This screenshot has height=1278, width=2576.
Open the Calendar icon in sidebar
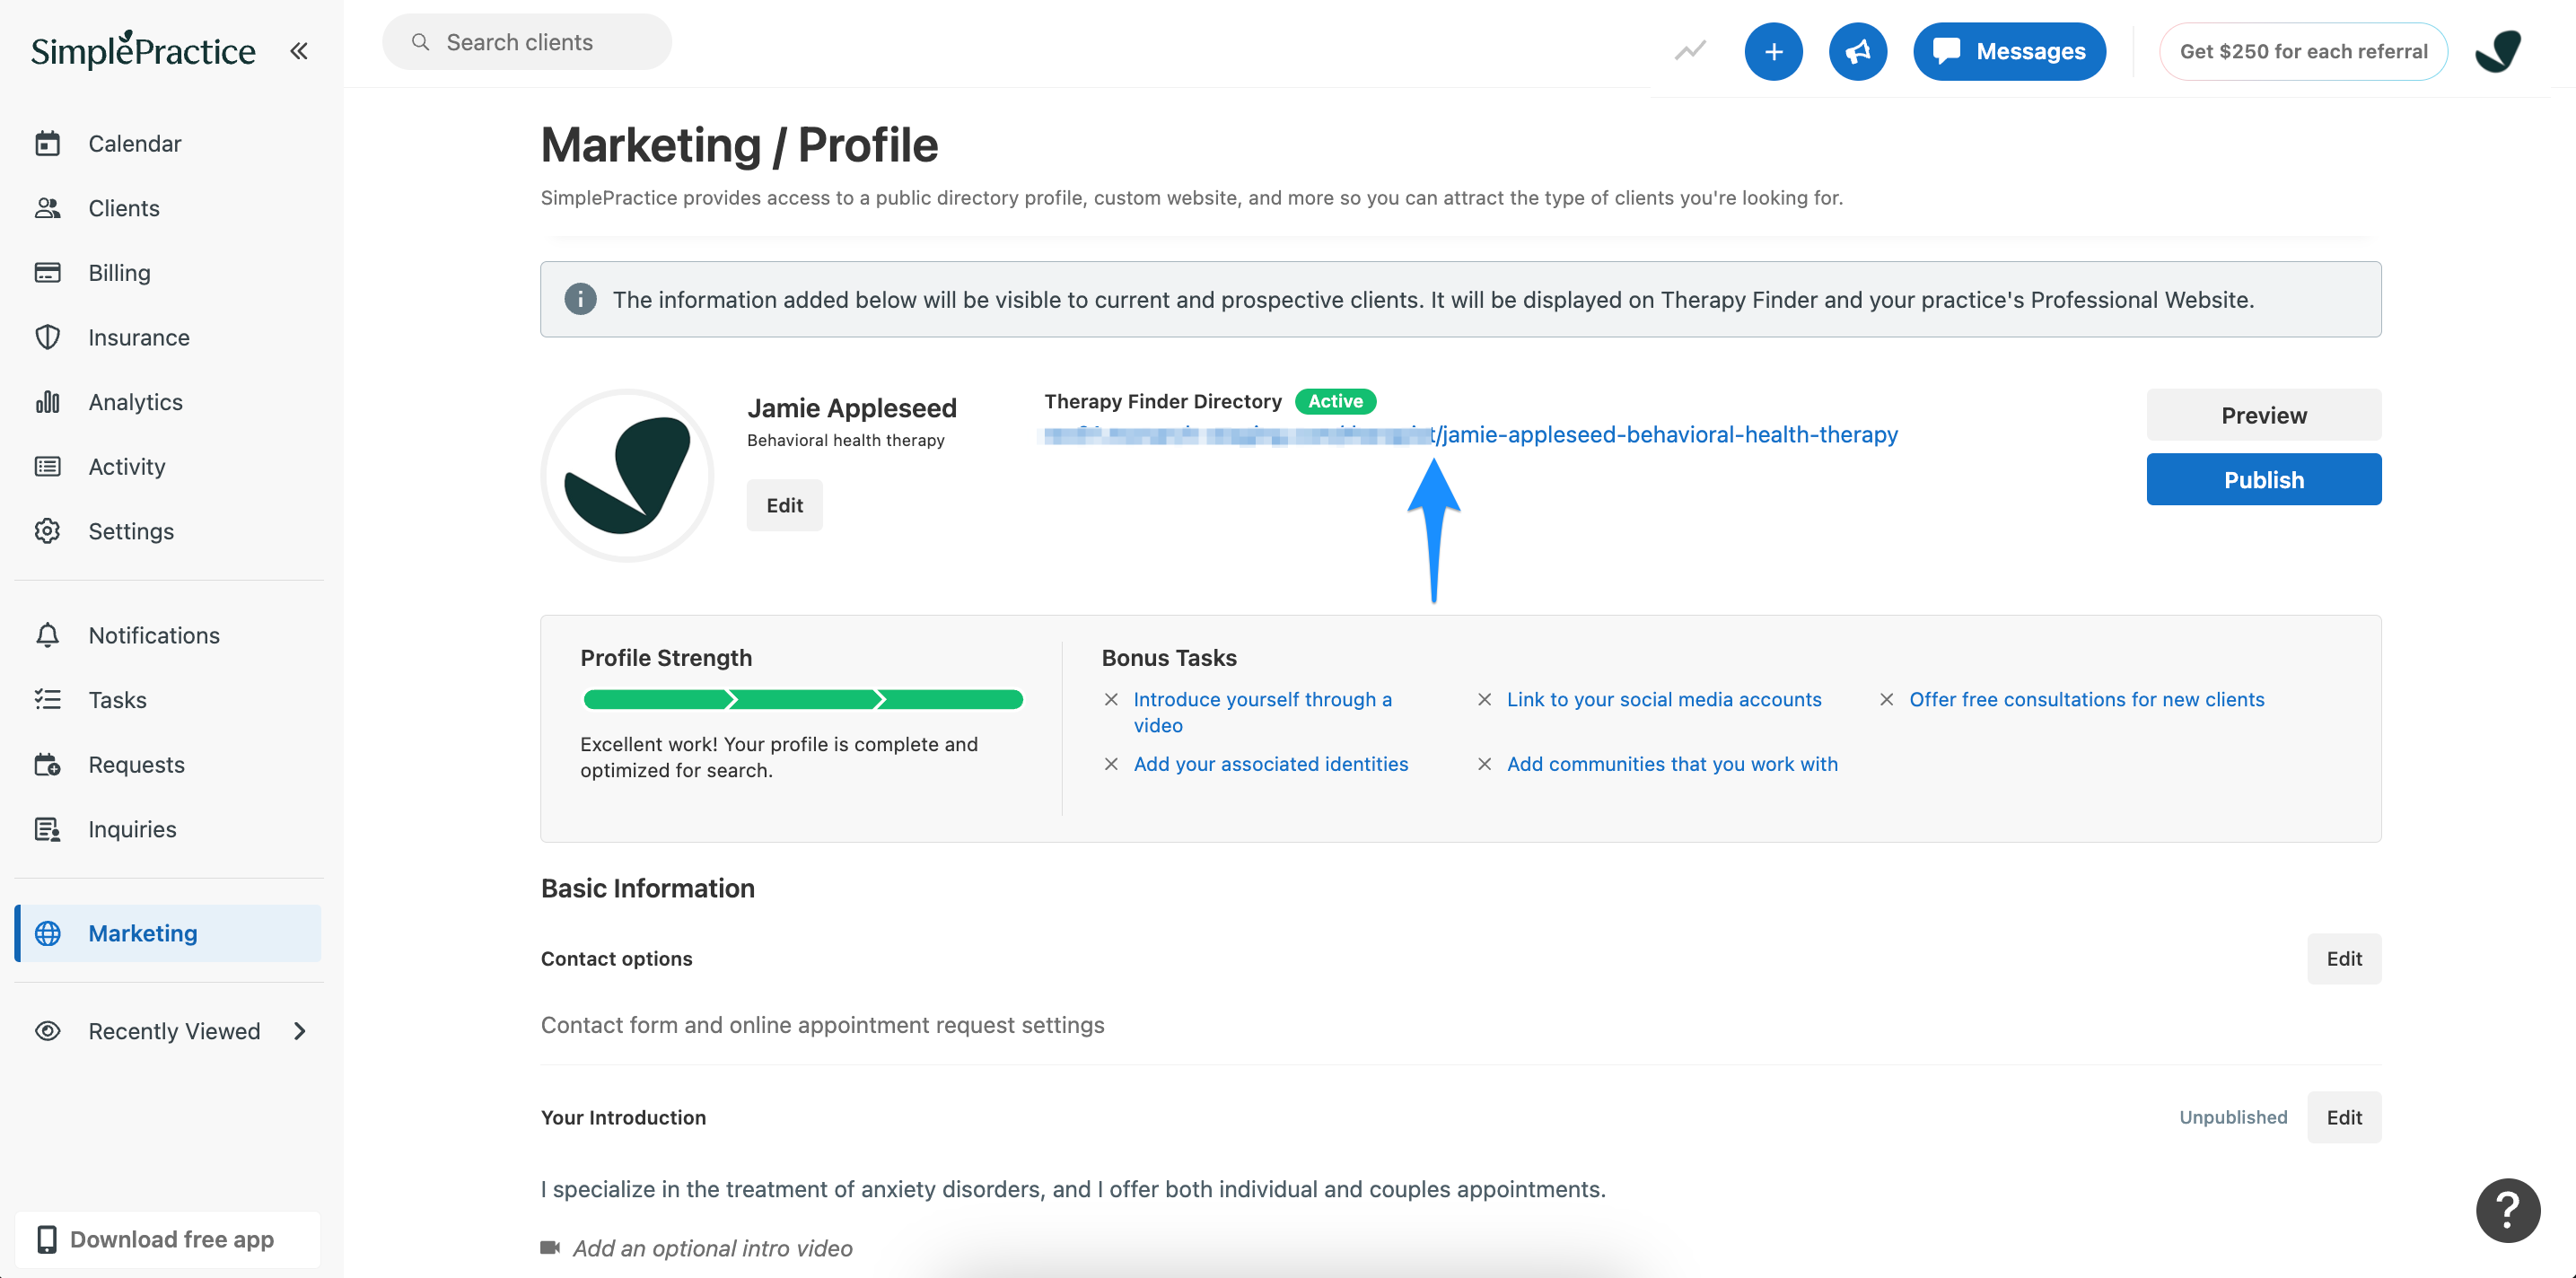[47, 144]
